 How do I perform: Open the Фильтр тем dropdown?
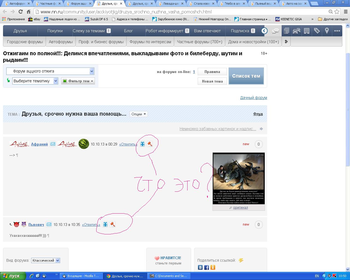click(x=78, y=81)
